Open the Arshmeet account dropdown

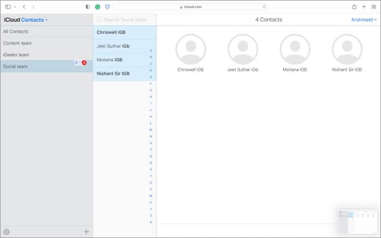click(x=364, y=20)
